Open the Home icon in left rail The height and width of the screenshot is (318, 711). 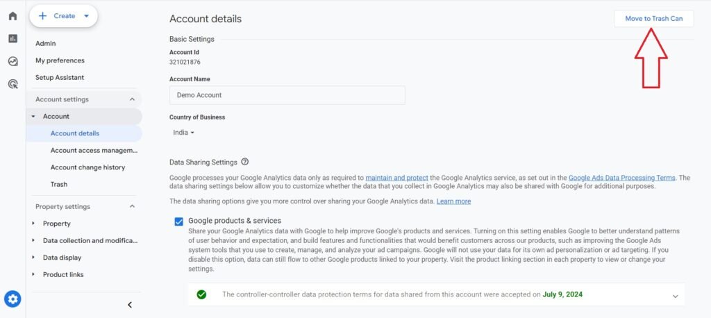pos(12,16)
